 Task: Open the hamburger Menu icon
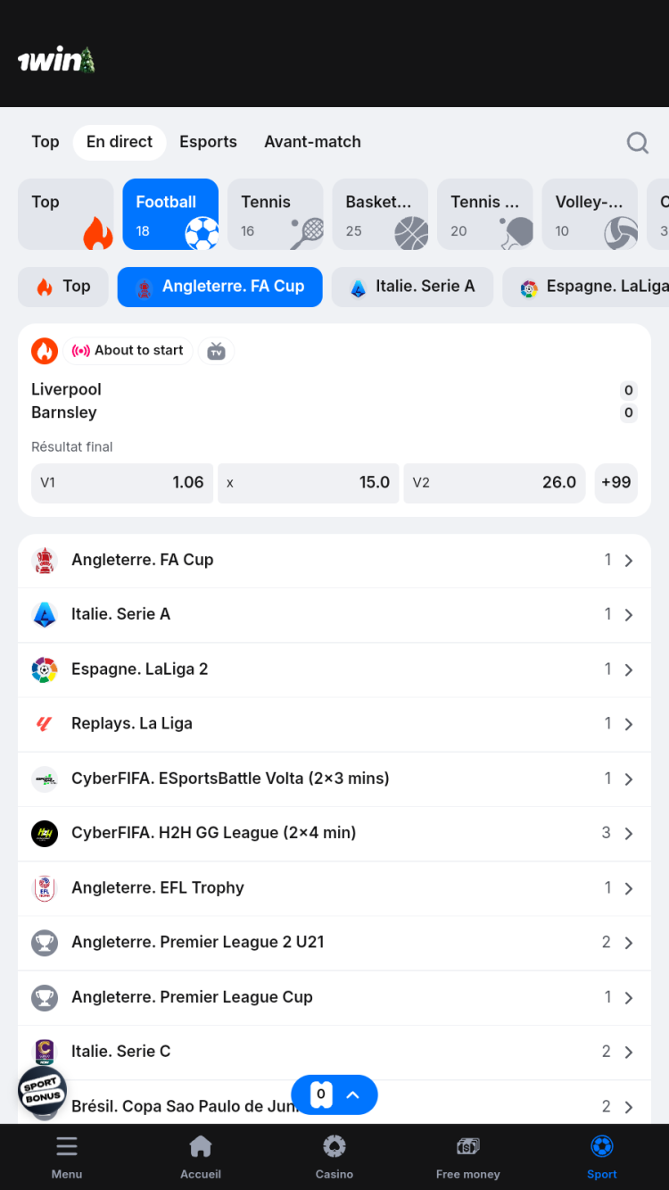click(x=67, y=1146)
